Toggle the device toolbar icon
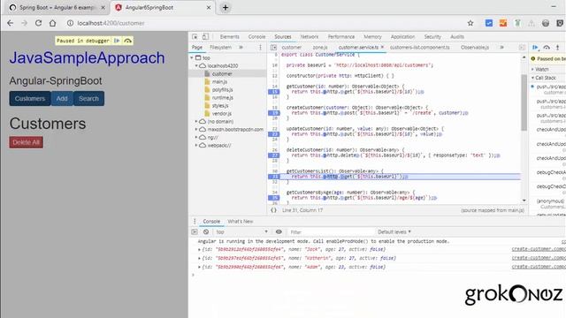The height and width of the screenshot is (318, 566). [x=205, y=37]
